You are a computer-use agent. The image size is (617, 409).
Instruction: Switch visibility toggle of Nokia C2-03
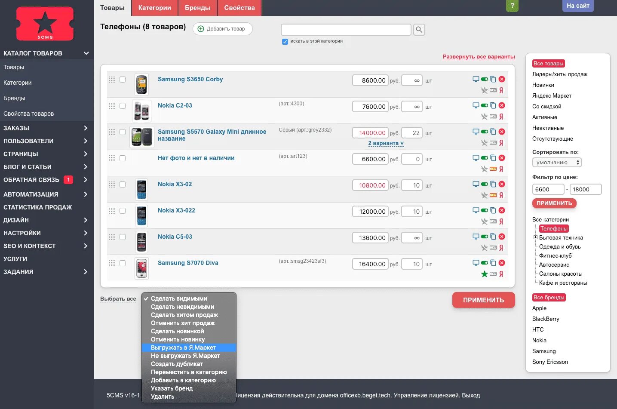[x=485, y=105]
